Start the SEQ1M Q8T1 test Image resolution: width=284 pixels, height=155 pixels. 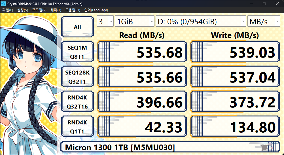(x=77, y=52)
